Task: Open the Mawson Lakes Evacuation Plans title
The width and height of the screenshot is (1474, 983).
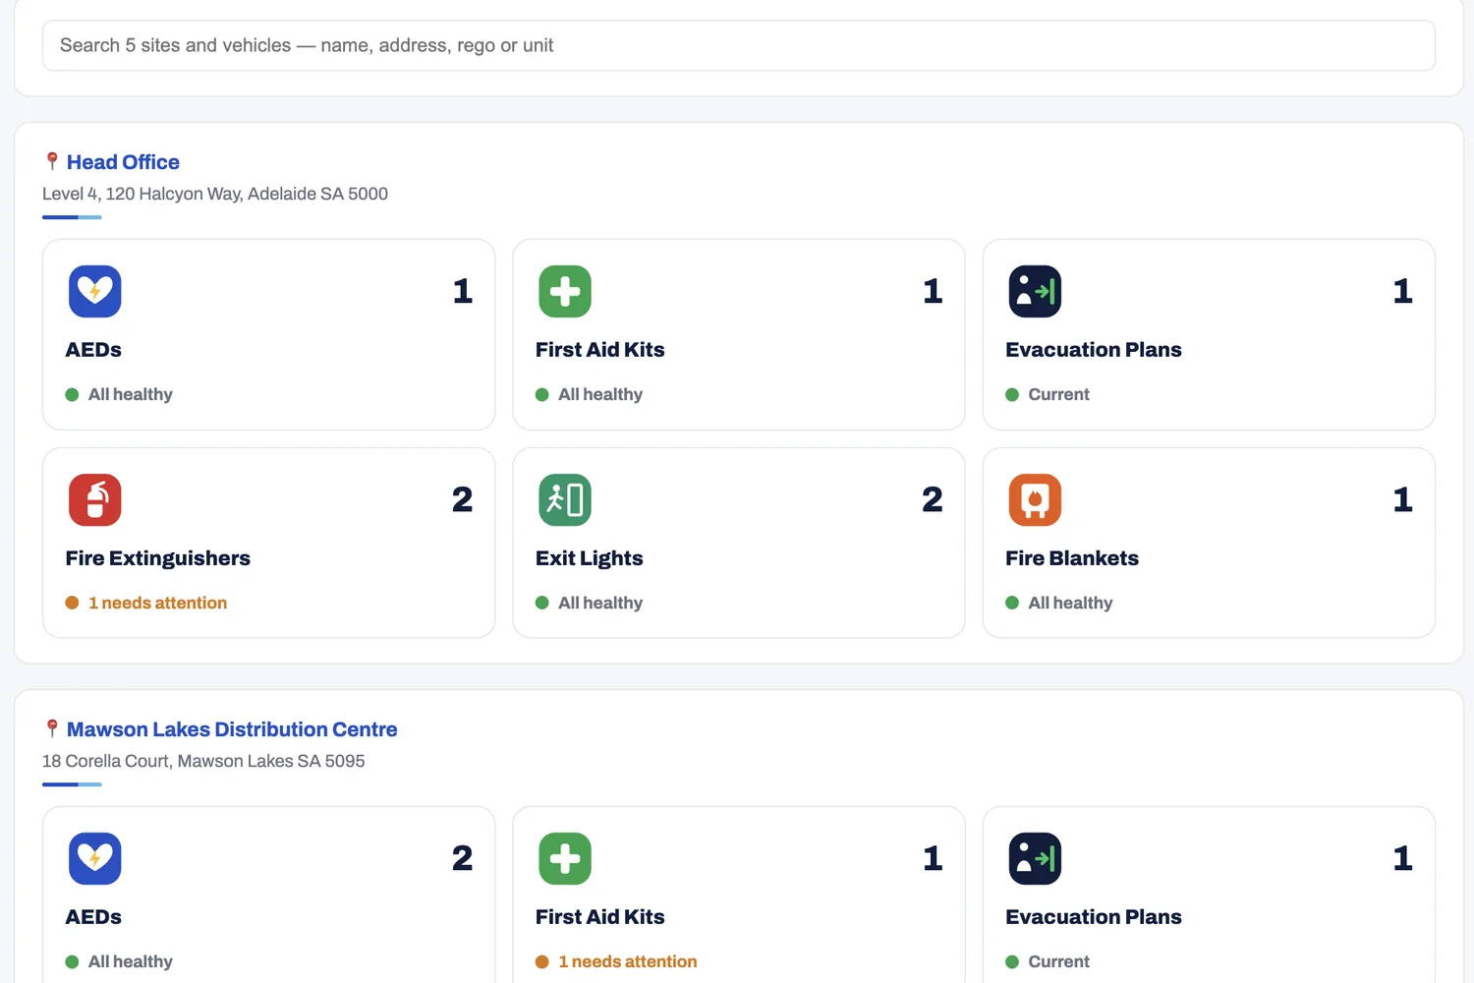Action: coord(1093,917)
